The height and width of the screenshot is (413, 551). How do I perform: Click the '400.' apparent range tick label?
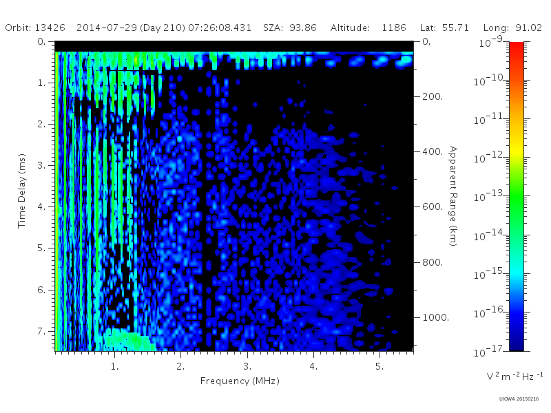[x=433, y=151]
